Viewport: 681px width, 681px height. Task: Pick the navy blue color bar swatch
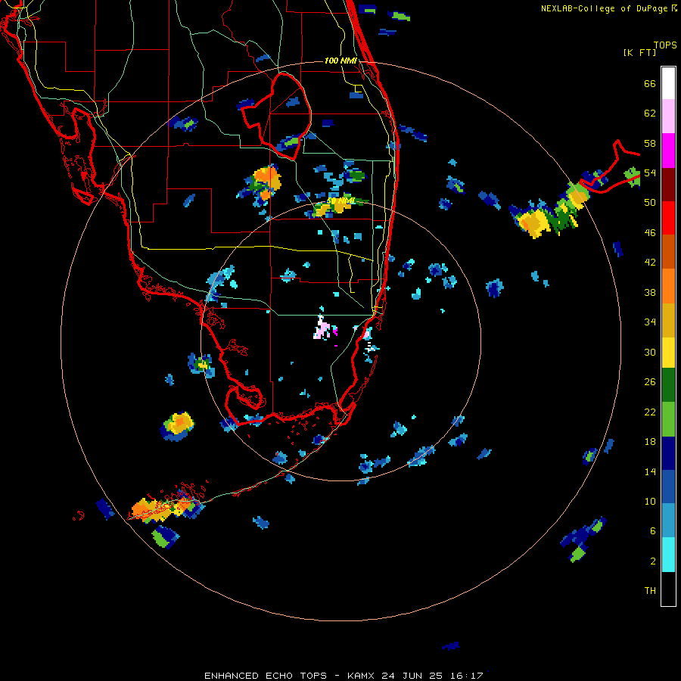coord(668,453)
